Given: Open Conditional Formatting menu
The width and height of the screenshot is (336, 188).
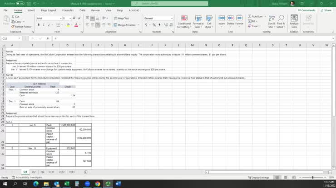Looking at the screenshot, I should (184, 22).
